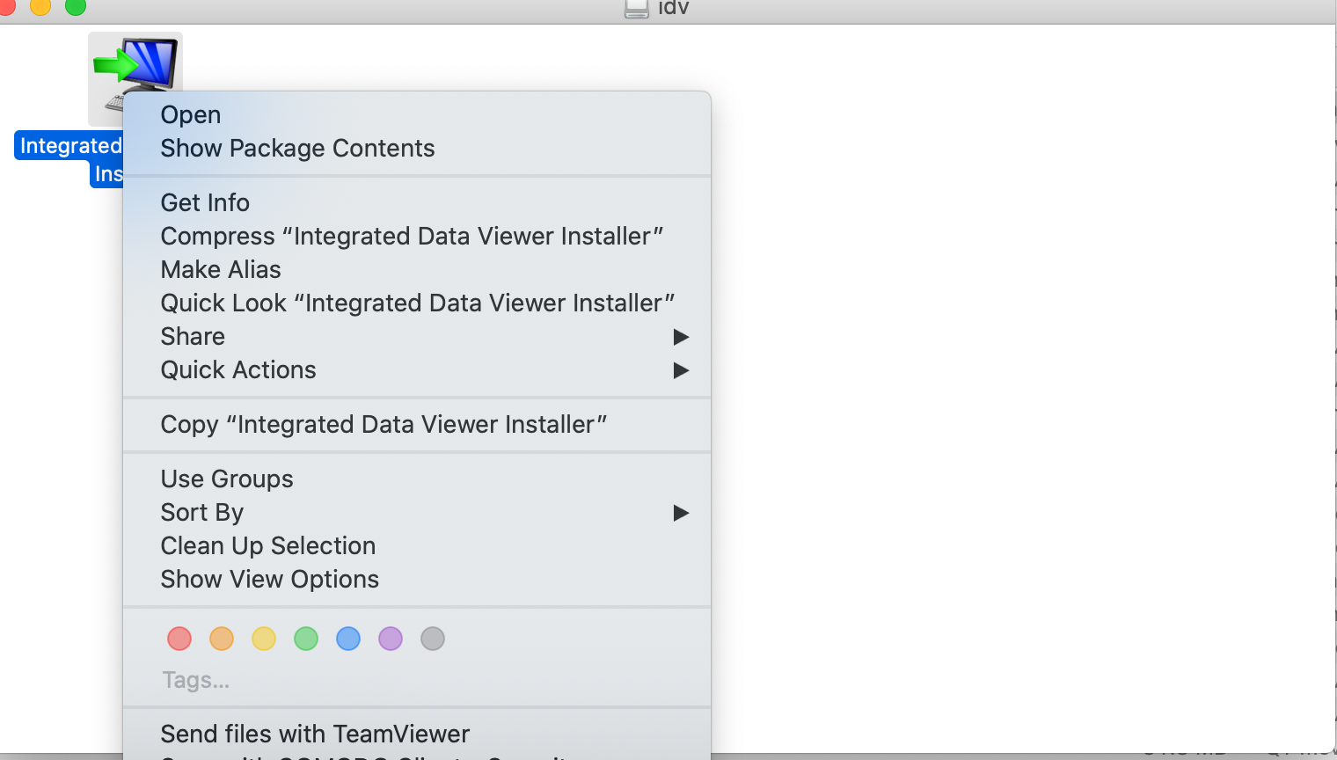1337x760 pixels.
Task: Open Get Info for the installer
Action: [x=205, y=203]
